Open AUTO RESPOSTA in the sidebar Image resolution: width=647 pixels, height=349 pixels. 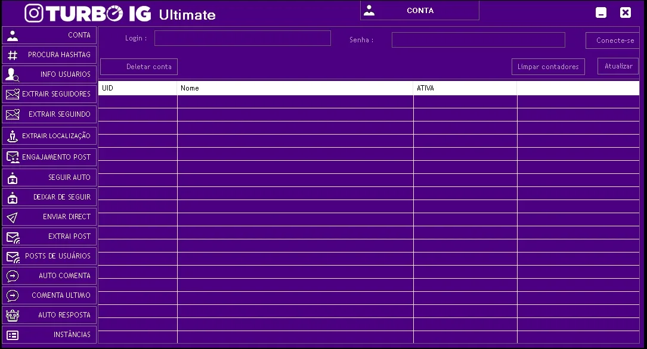click(49, 315)
